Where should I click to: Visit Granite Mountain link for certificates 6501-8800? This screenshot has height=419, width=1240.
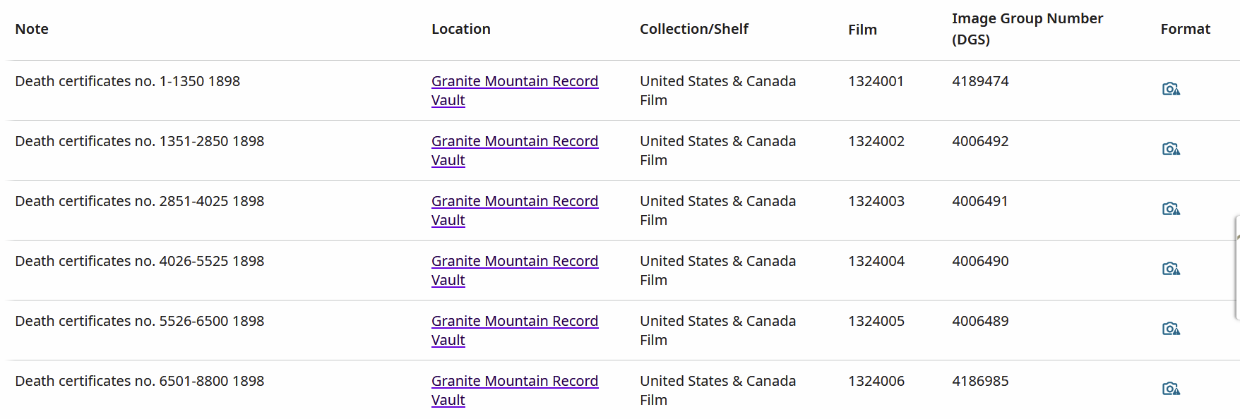pos(514,382)
